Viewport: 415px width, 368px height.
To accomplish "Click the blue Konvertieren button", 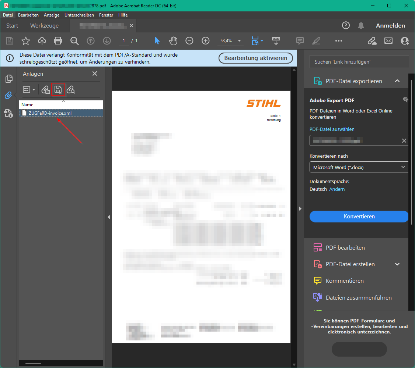I will click(359, 217).
